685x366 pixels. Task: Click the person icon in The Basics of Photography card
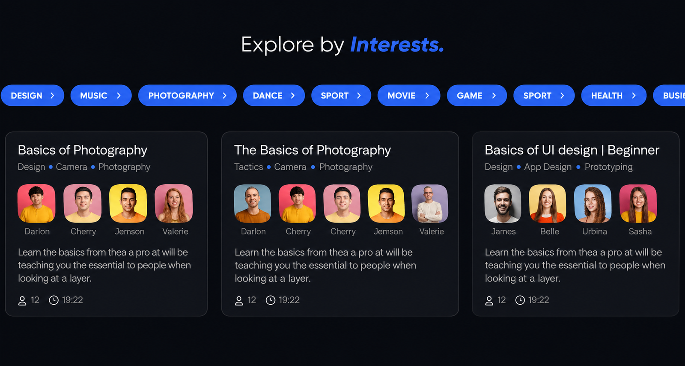pos(239,300)
